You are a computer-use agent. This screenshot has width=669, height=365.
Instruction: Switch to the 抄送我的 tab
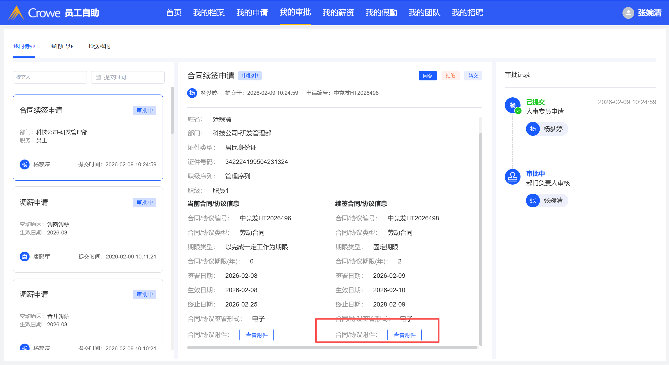point(99,46)
